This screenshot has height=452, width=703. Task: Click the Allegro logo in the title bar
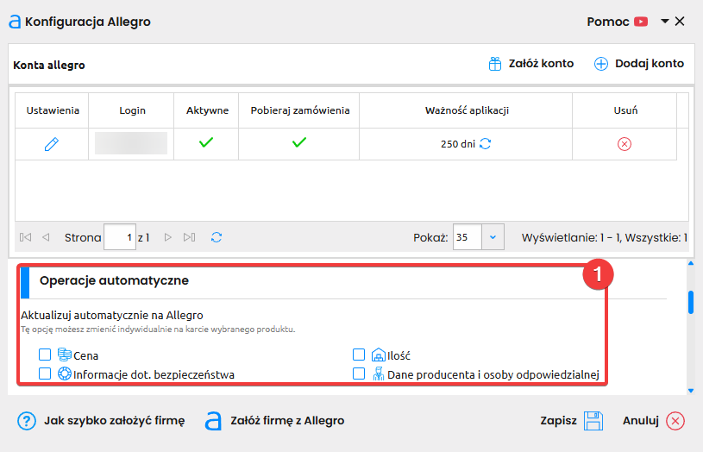15,22
